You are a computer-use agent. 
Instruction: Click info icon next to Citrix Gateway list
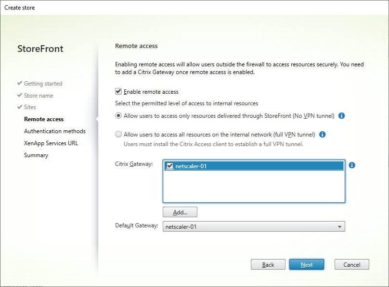[x=352, y=165]
